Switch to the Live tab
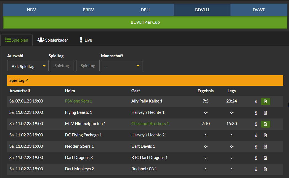This screenshot has height=178, width=289. click(86, 40)
